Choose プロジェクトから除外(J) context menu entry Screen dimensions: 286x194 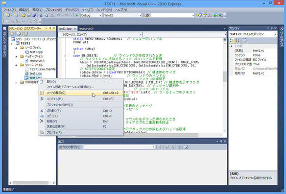point(81,105)
